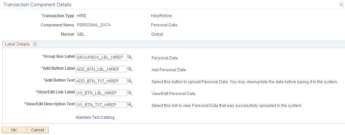Click the Add Personal Data description text
This screenshot has height=135, width=345.
[x=169, y=70]
